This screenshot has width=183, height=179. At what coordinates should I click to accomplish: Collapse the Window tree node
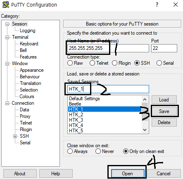7,64
